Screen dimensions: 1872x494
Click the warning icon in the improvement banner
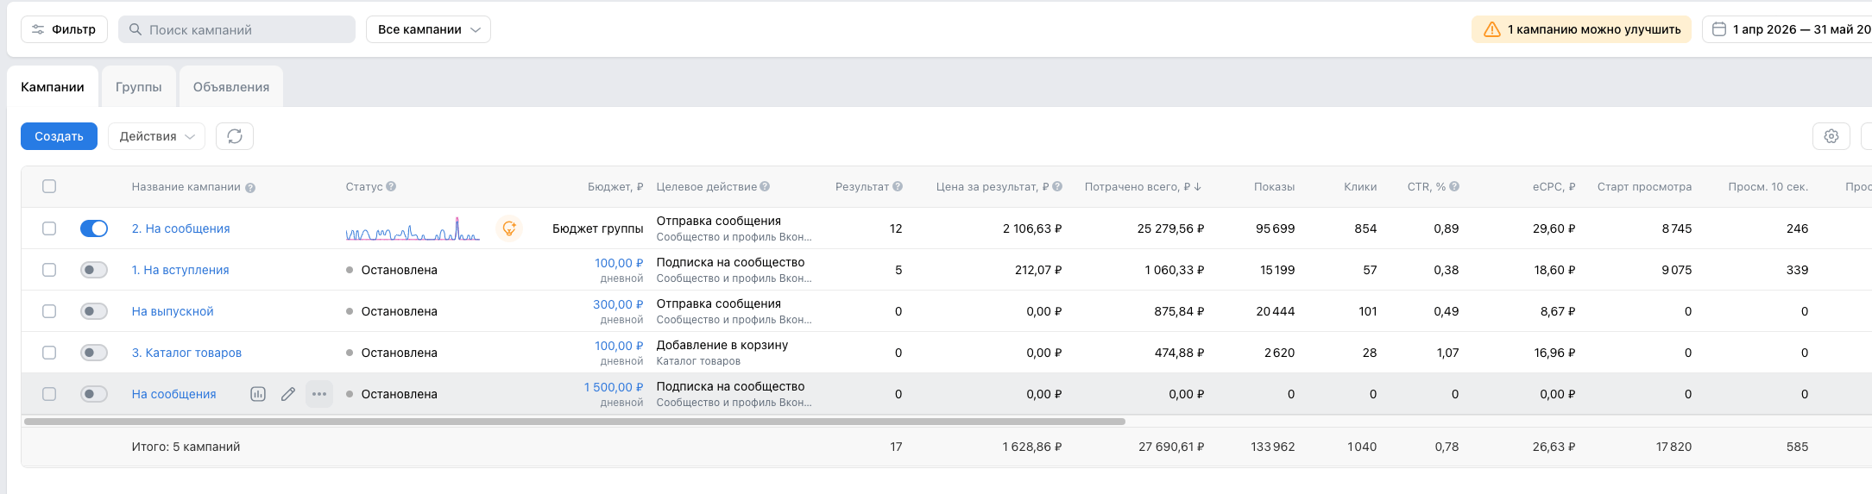(1492, 29)
